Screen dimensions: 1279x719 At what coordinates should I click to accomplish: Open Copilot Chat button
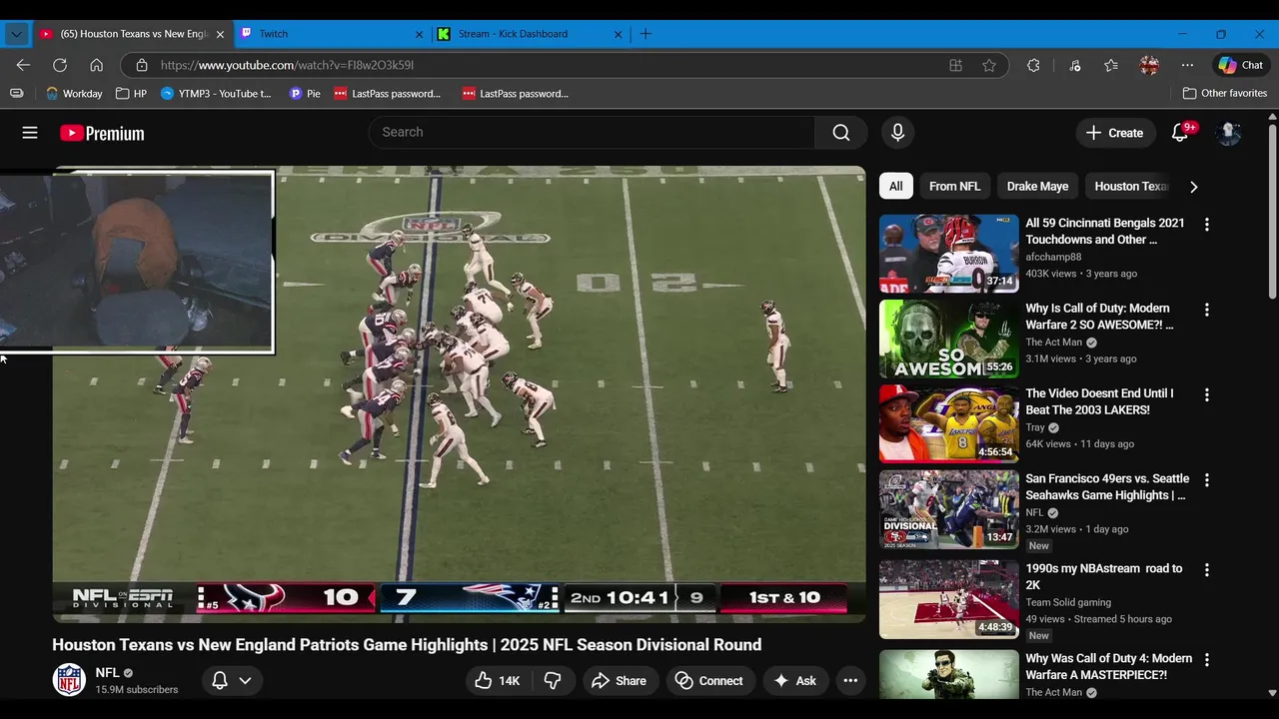pyautogui.click(x=1242, y=65)
